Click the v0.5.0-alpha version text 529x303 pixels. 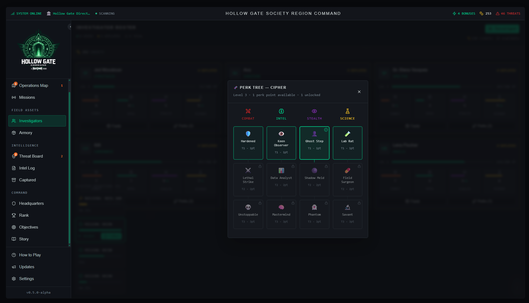pos(38,292)
